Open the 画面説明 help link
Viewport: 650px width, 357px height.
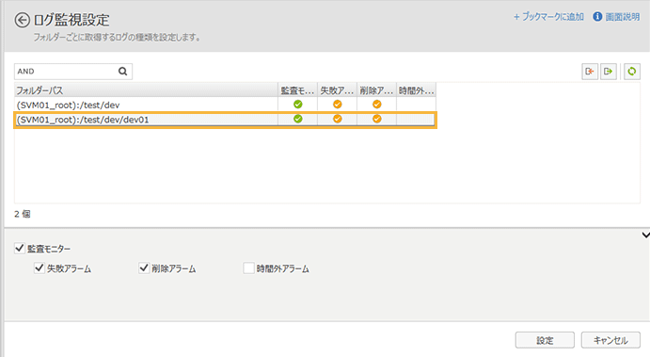pos(623,17)
